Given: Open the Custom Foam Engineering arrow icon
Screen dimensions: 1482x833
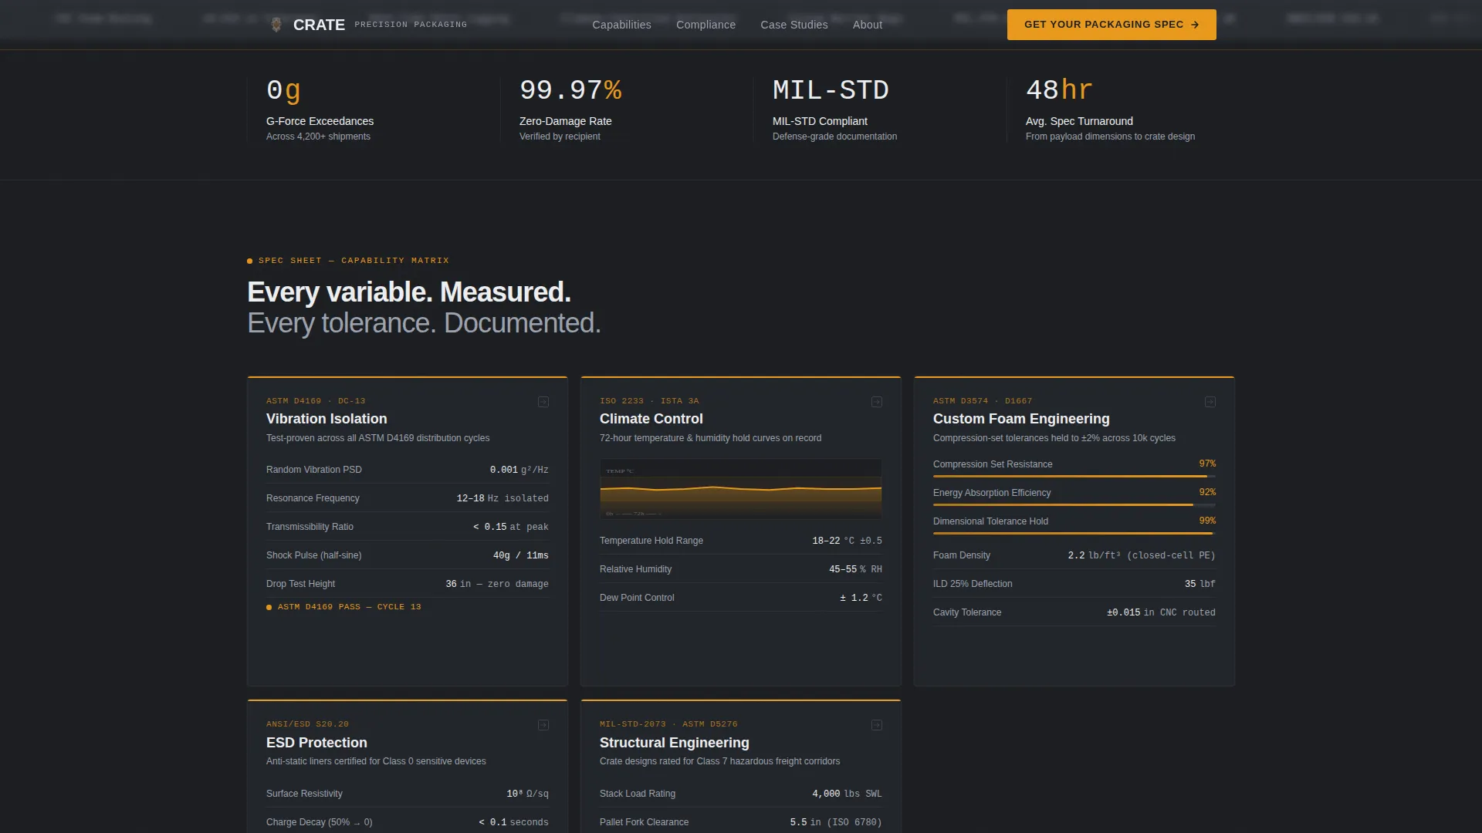Looking at the screenshot, I should pyautogui.click(x=1210, y=402).
